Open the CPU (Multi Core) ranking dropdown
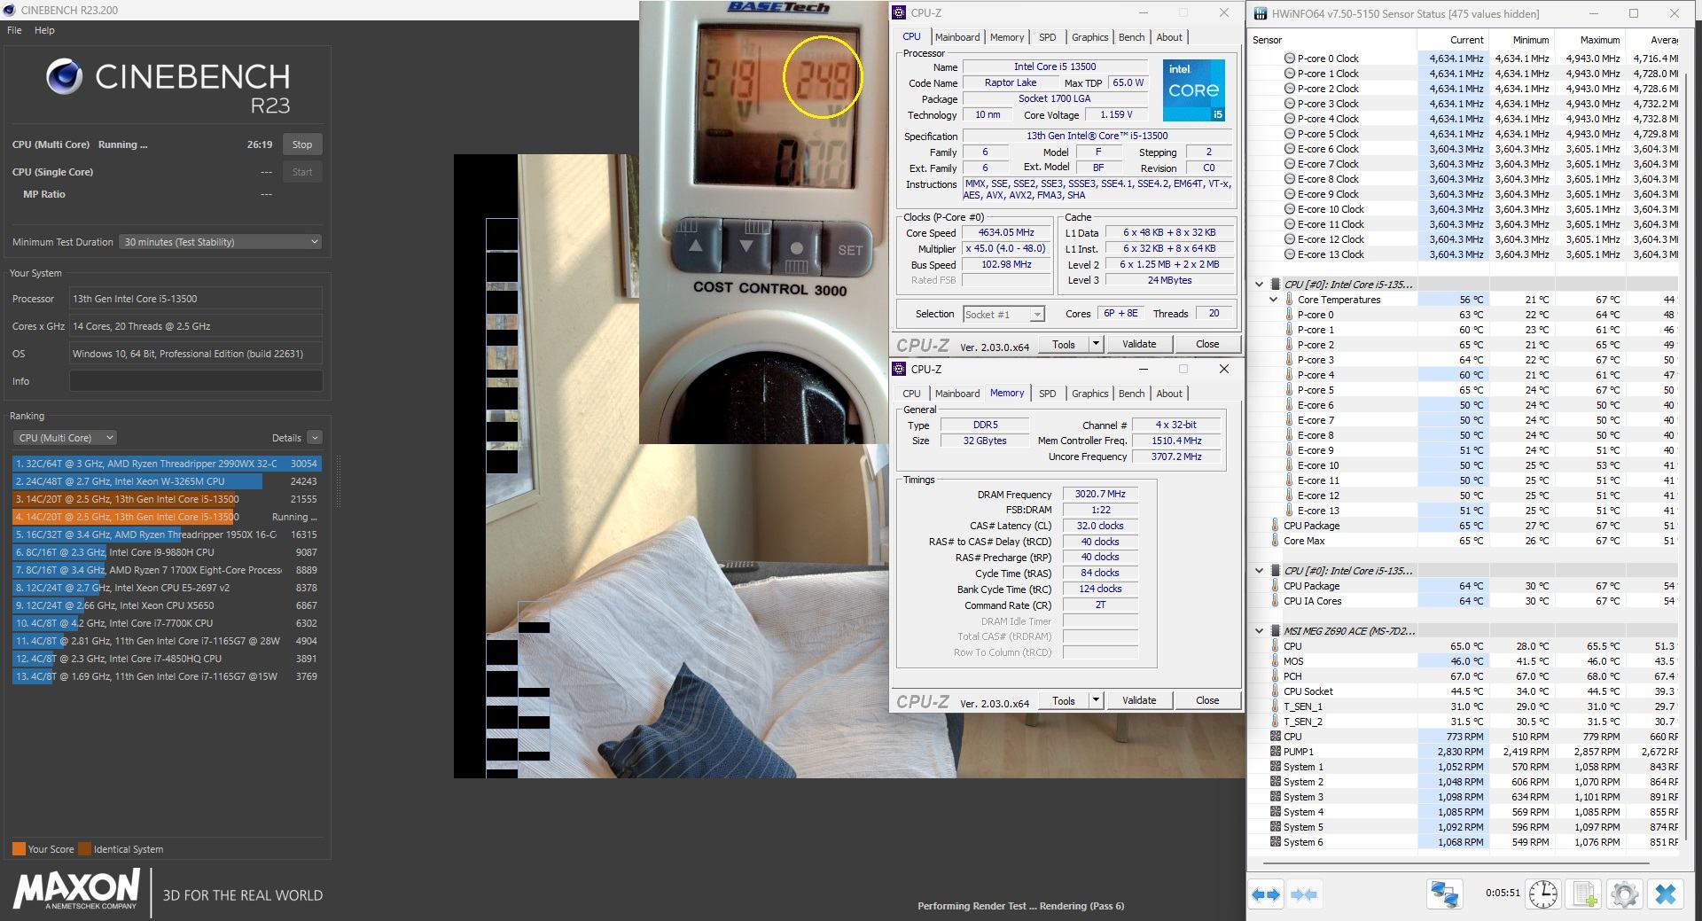 65,438
